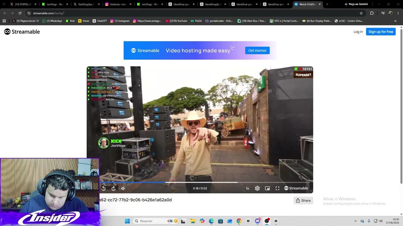Click the Share button below the video

click(303, 200)
